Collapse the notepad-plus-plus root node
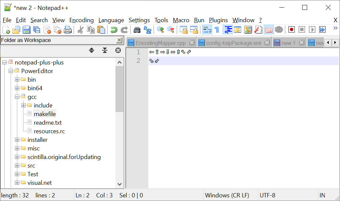 coord(4,62)
